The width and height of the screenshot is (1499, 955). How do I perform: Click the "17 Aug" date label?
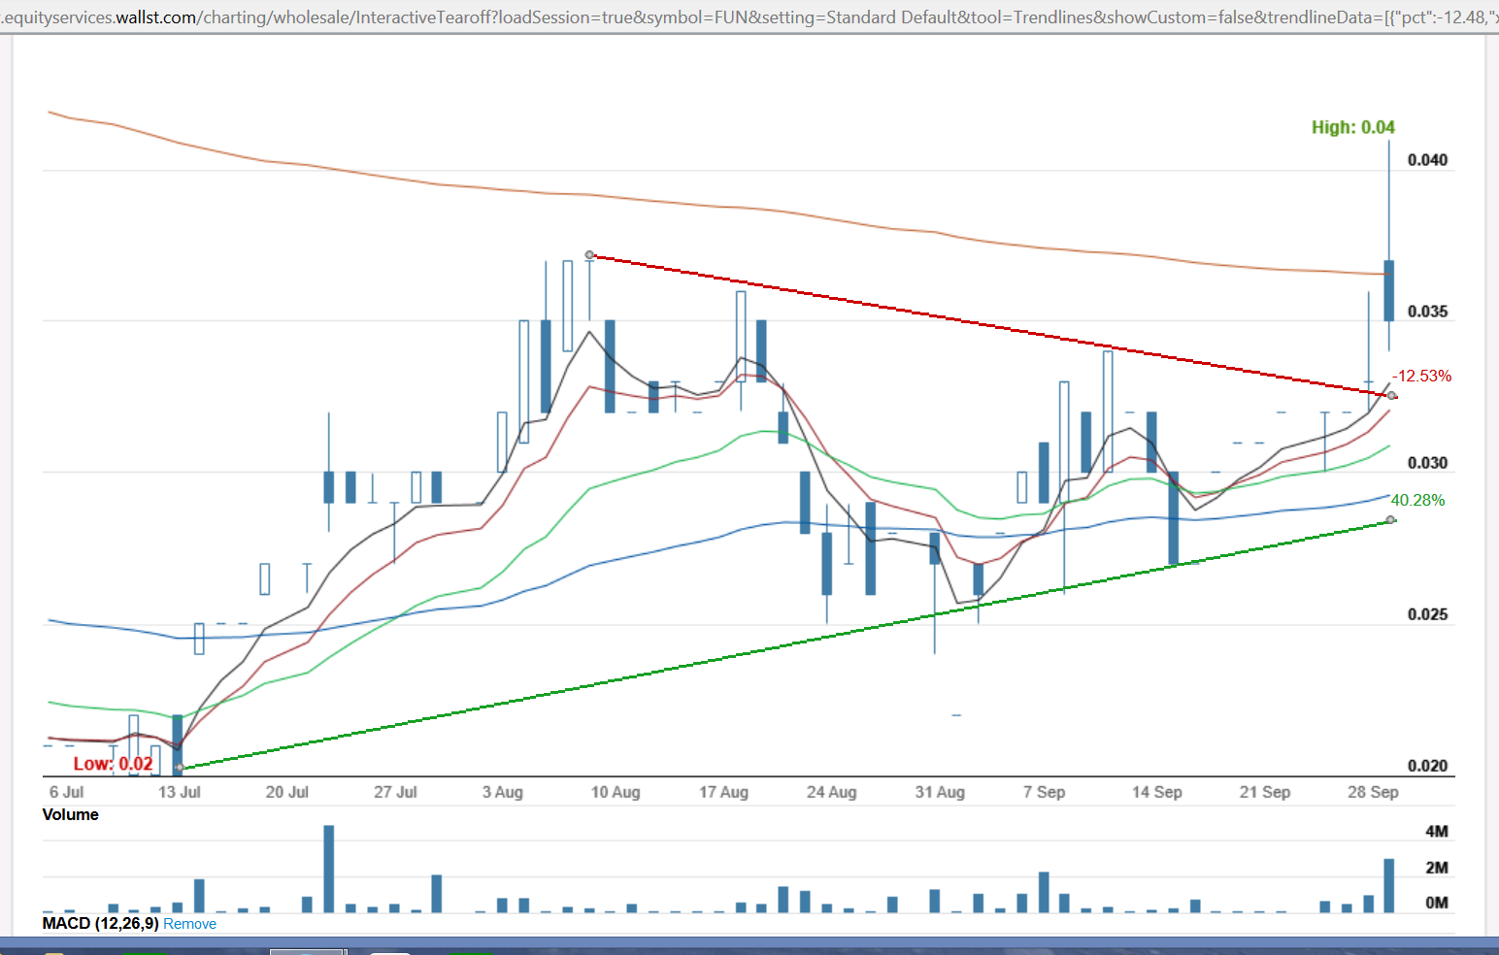723,792
